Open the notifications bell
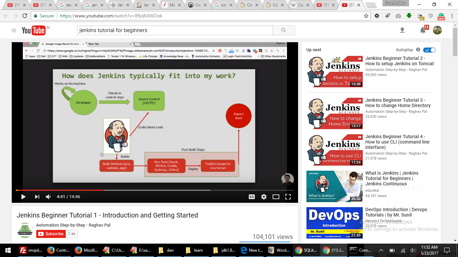The height and width of the screenshot is (257, 458). coord(423,30)
